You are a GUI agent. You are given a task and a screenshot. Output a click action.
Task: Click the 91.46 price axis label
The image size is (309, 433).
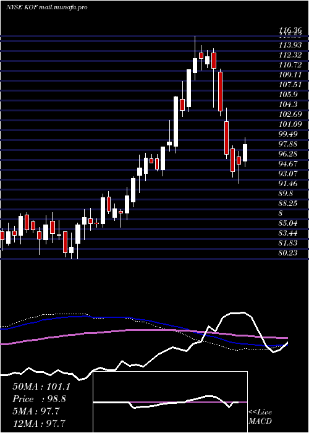289,184
